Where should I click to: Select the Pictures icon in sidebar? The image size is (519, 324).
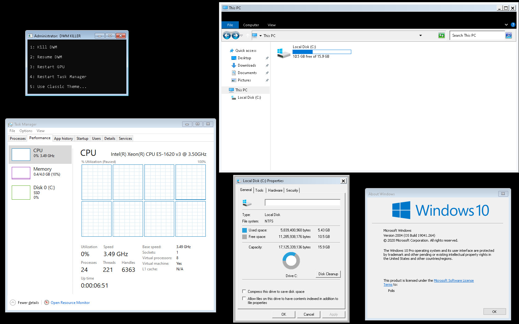coord(234,80)
